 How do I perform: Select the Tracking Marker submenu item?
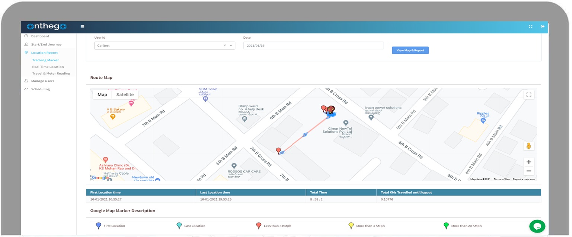pyautogui.click(x=45, y=60)
